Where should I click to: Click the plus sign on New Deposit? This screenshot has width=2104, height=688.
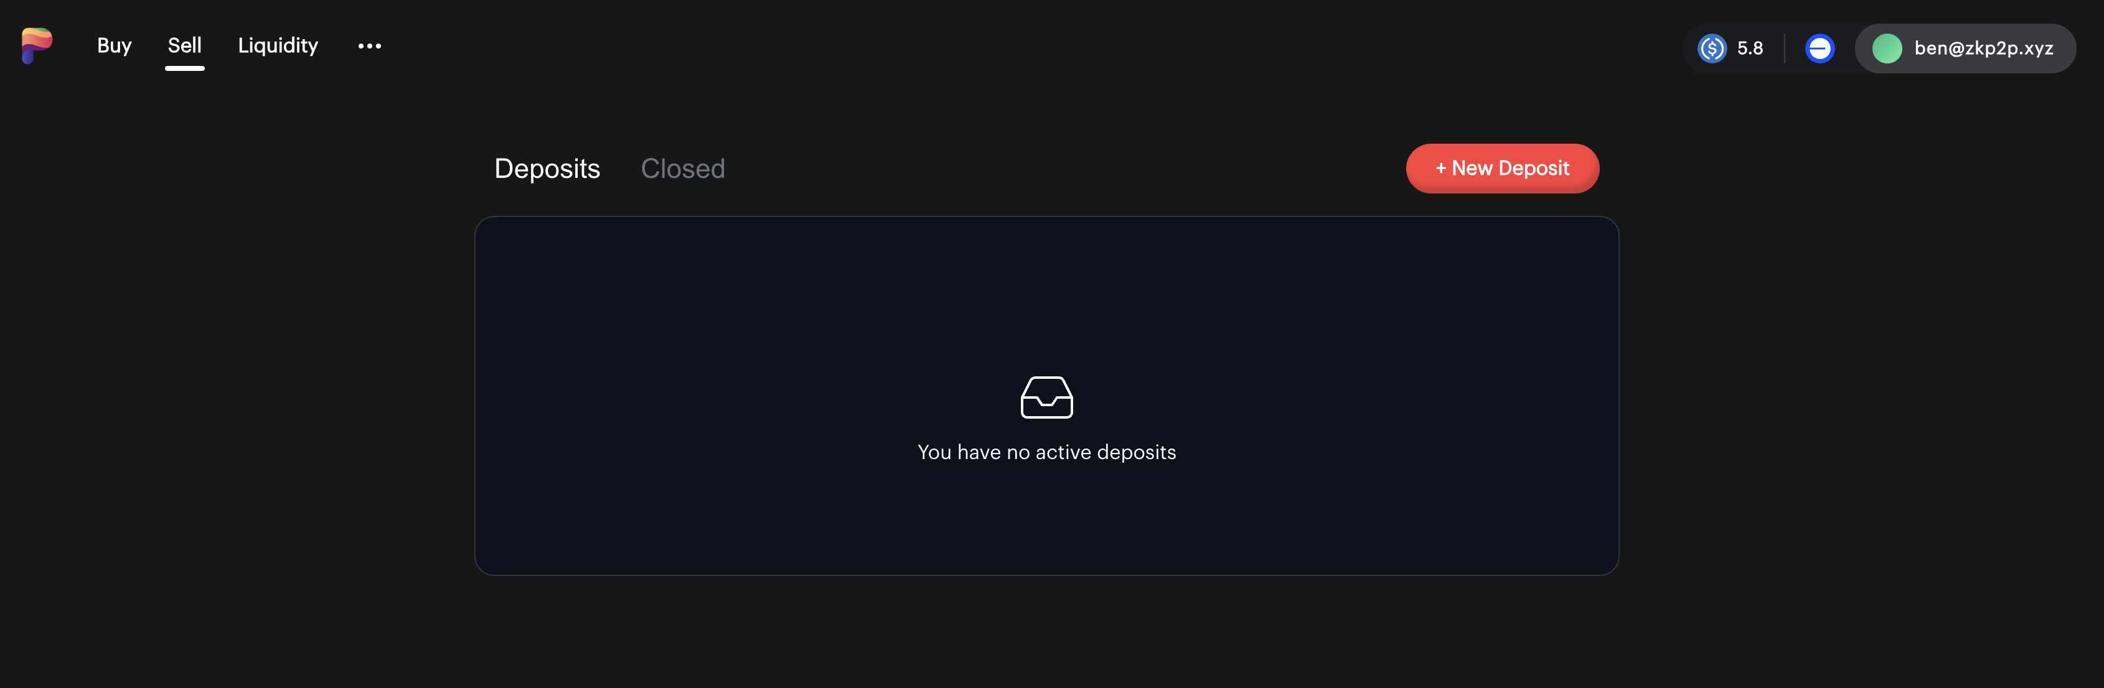click(1441, 168)
